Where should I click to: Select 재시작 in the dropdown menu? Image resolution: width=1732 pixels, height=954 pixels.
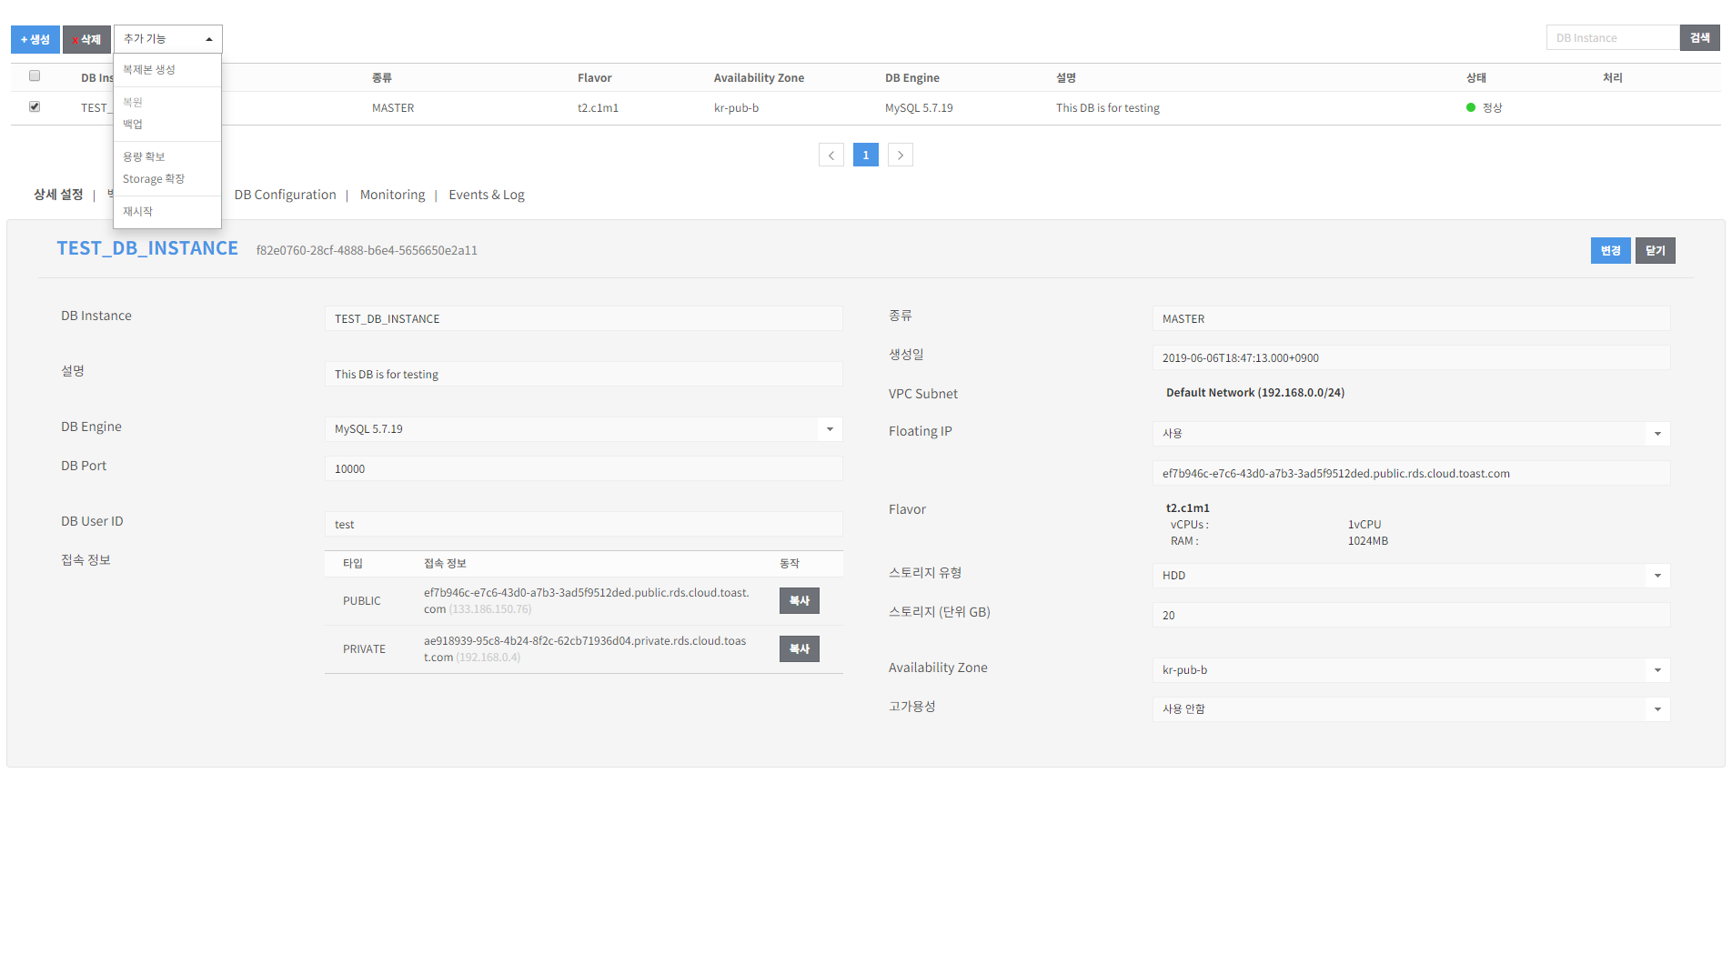[138, 212]
